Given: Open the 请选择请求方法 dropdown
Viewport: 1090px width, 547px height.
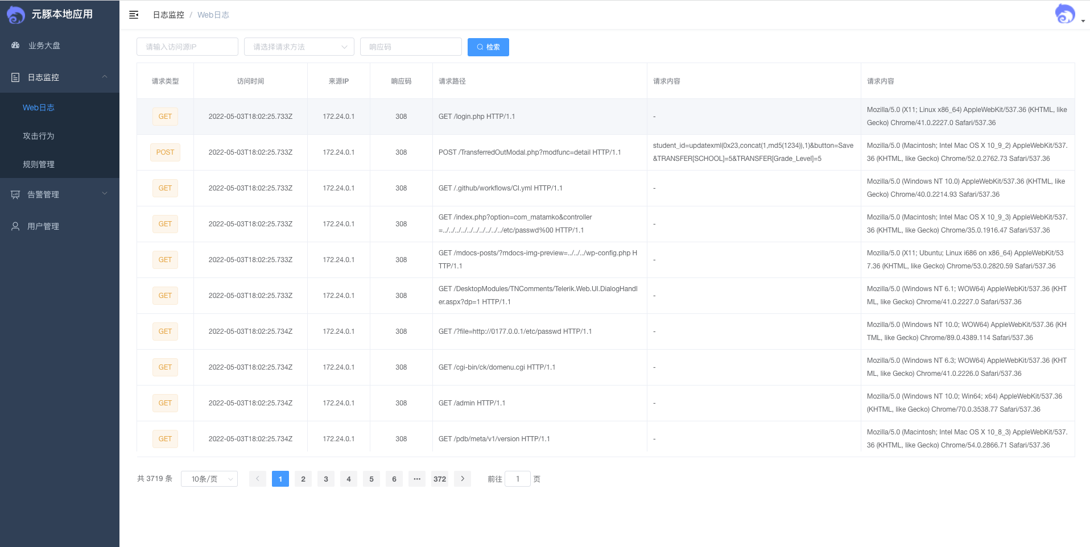Looking at the screenshot, I should (x=299, y=47).
